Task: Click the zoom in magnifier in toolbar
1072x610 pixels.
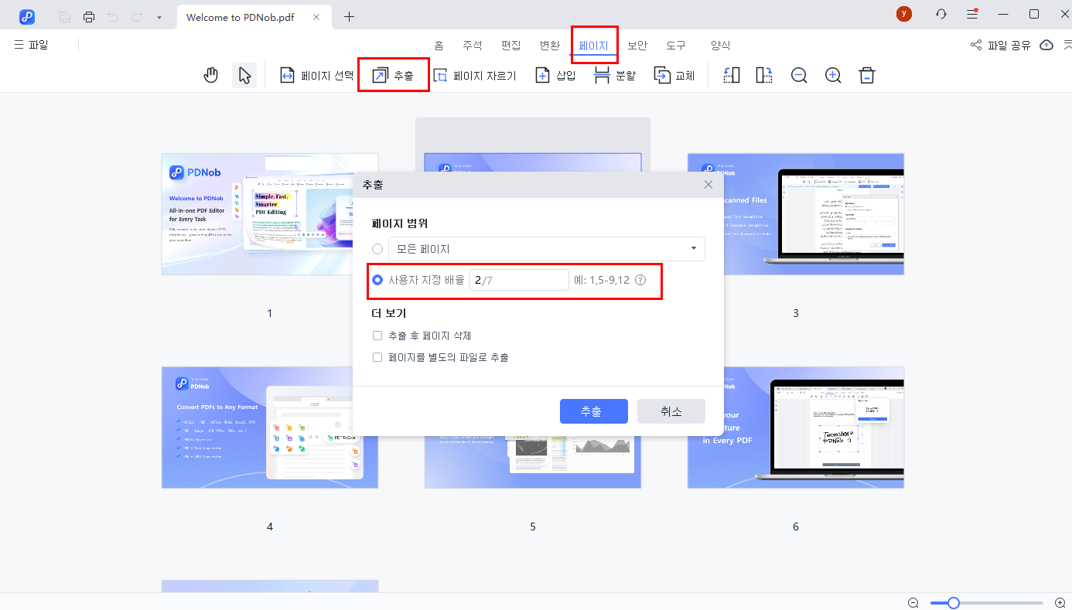Action: click(x=833, y=75)
